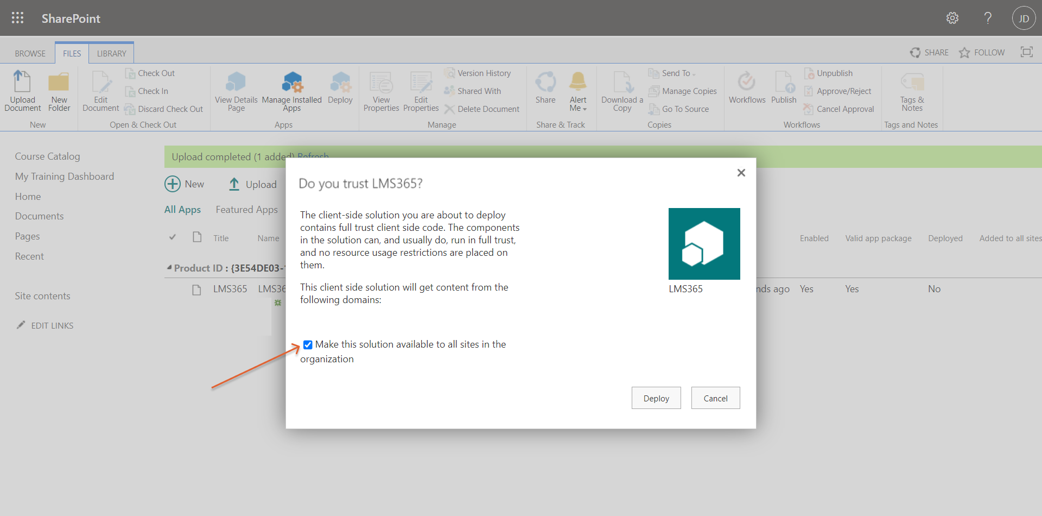Open Recent in the left navigation

(29, 256)
